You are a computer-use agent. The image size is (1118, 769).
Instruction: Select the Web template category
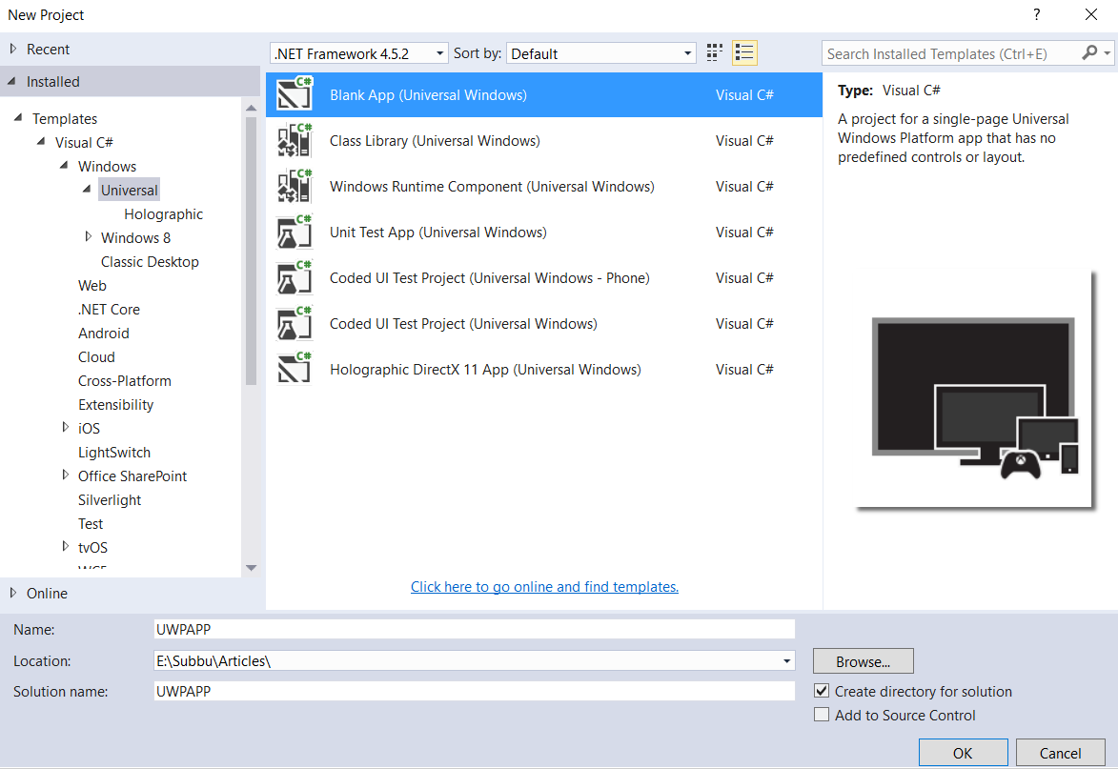coord(92,285)
